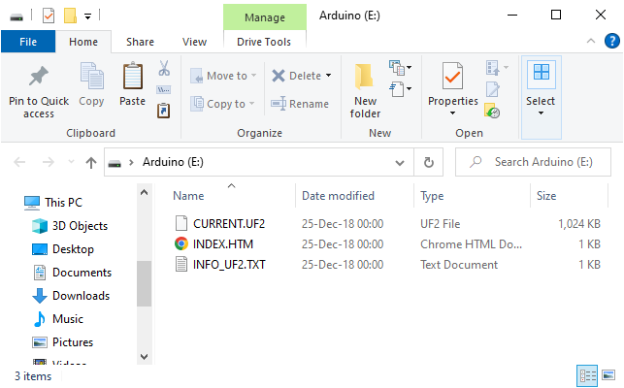Open the Recent locations dropdown
624x388 pixels.
tap(71, 162)
